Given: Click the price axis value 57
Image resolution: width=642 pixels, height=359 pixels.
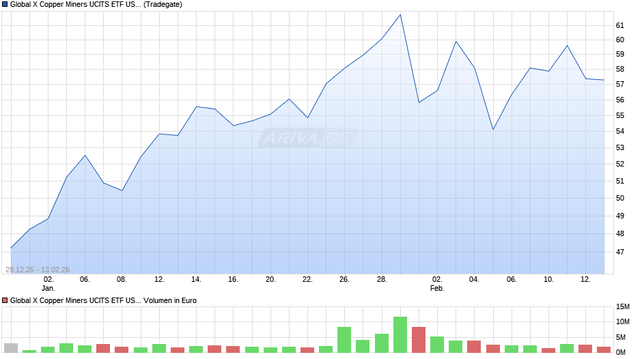Looking at the screenshot, I should tap(620, 84).
